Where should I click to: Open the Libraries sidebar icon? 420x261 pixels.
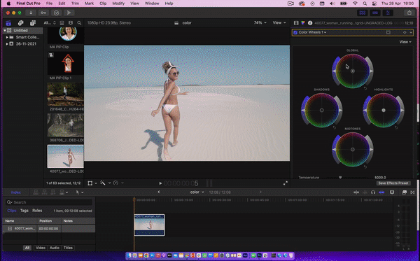tap(8, 23)
